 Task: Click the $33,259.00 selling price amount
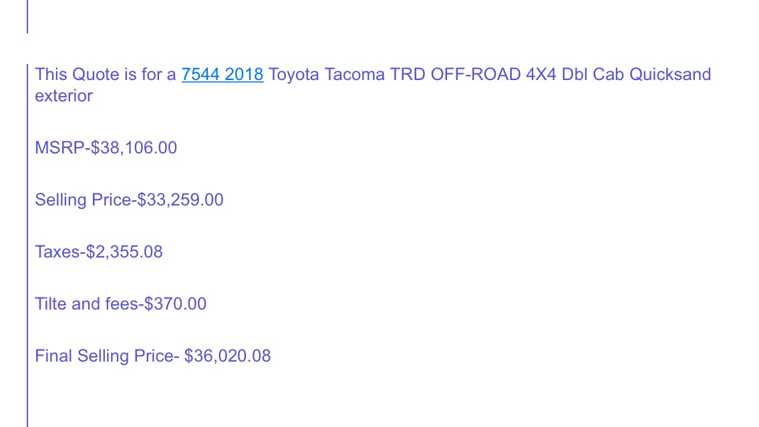tap(180, 199)
